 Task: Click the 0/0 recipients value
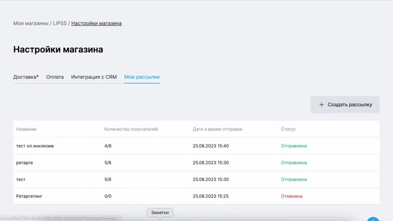[108, 196]
